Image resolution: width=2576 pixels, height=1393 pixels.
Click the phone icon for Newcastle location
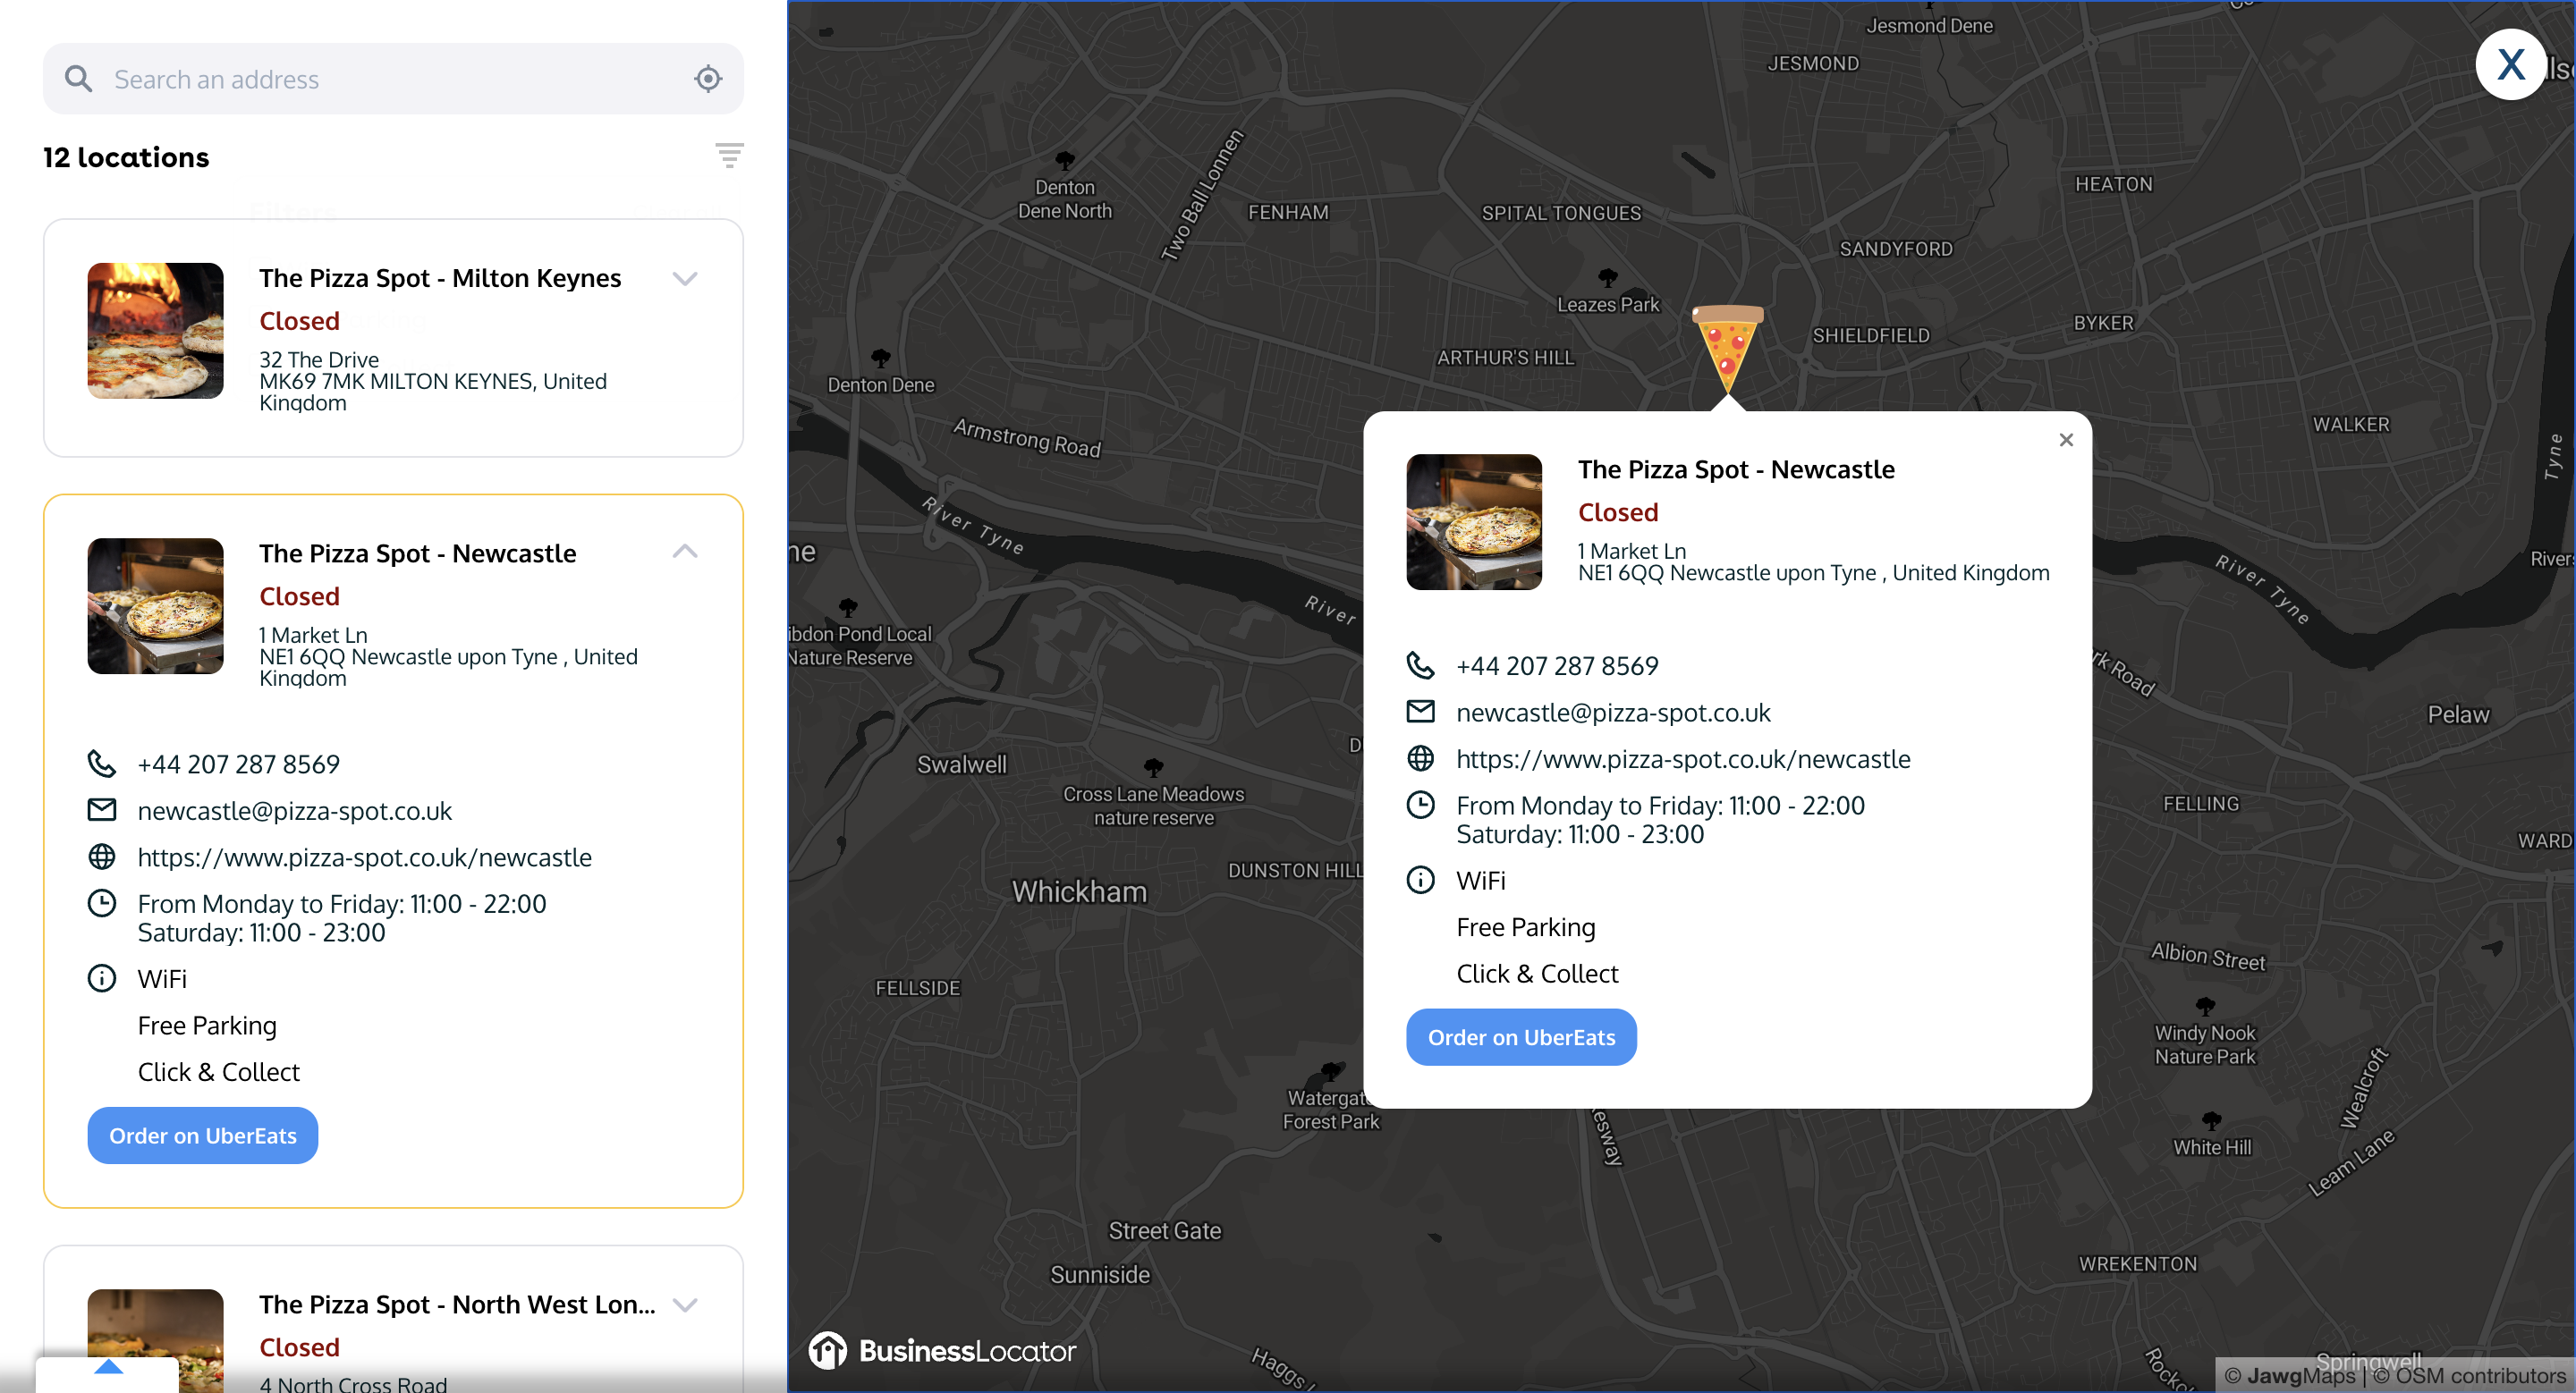101,764
